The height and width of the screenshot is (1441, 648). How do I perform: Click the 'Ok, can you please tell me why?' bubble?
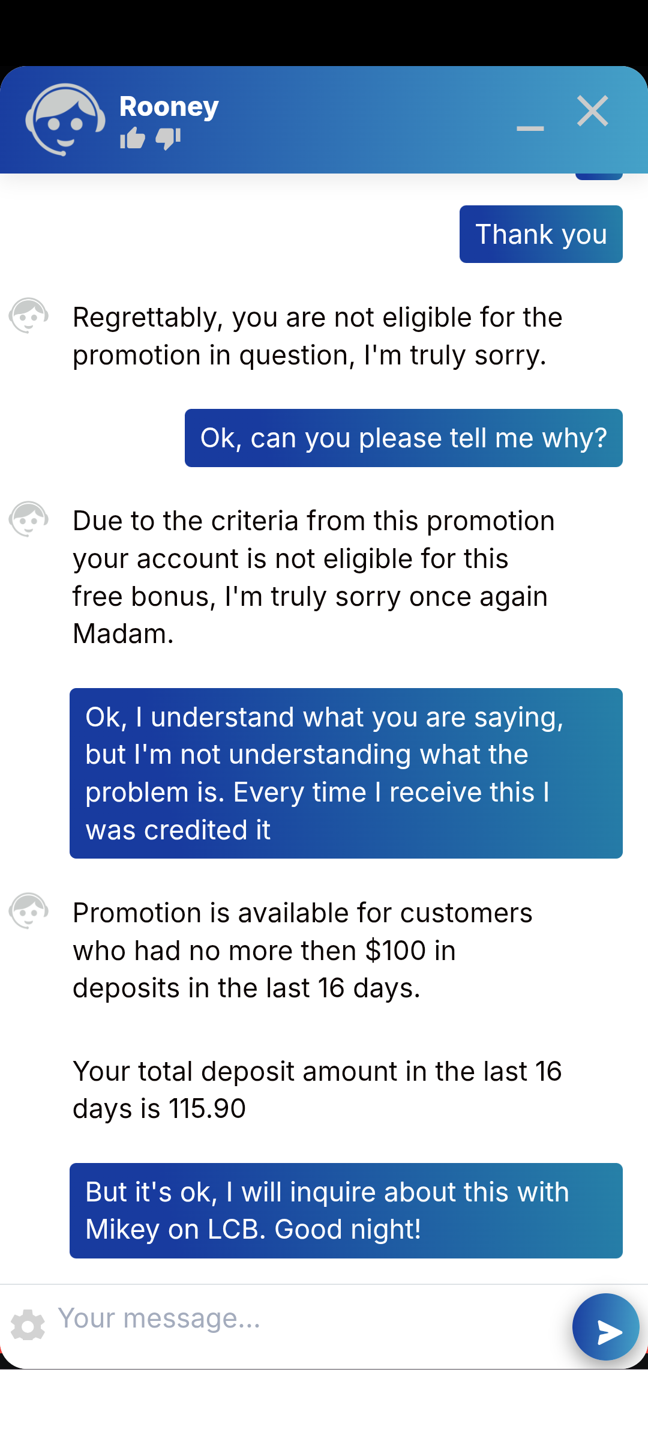click(403, 438)
